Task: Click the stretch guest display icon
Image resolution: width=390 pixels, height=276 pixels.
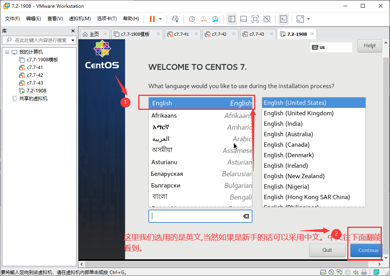Action: (x=300, y=19)
